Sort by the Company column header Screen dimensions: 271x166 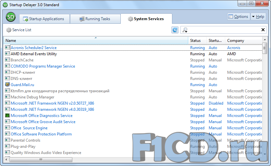click(243, 41)
